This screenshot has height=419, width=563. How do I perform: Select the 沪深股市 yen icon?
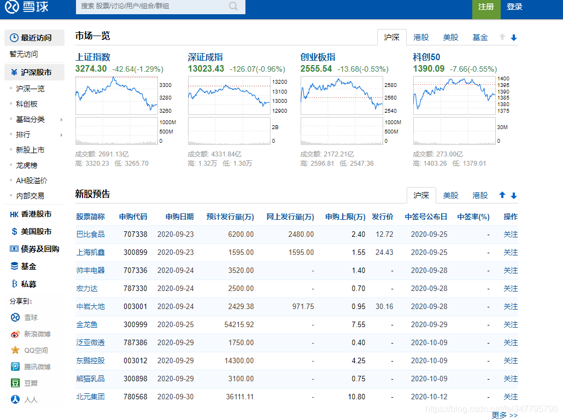click(15, 72)
